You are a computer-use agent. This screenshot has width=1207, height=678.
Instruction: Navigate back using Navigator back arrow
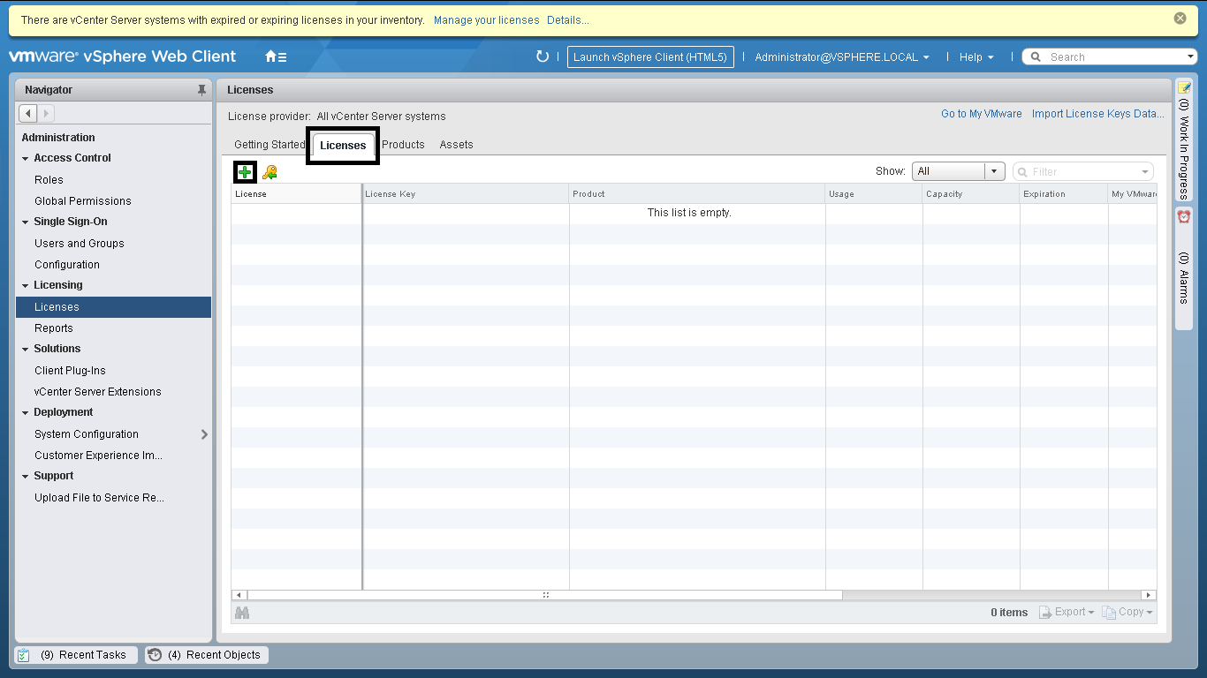click(x=27, y=113)
